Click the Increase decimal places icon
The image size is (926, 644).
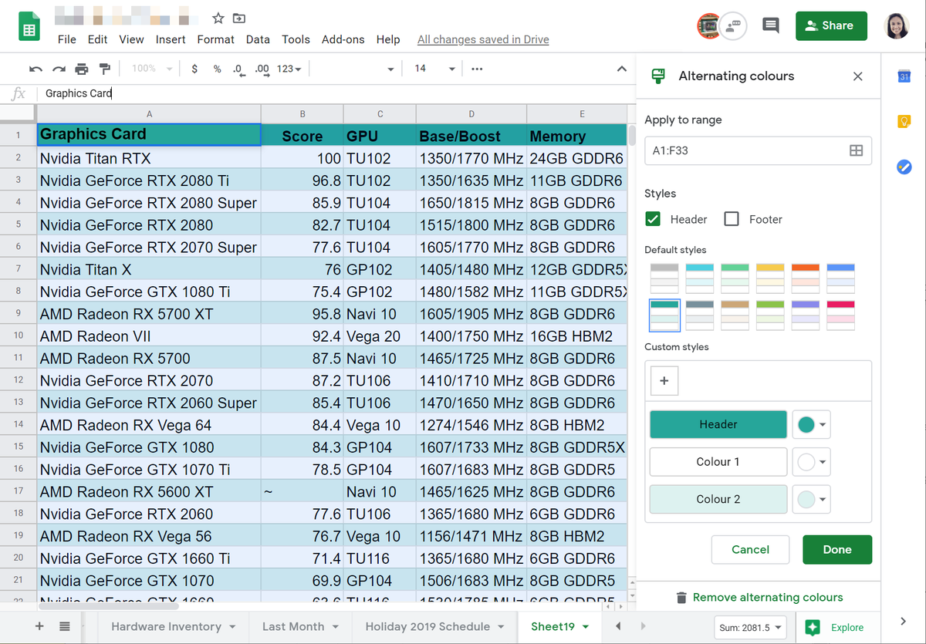click(x=261, y=69)
